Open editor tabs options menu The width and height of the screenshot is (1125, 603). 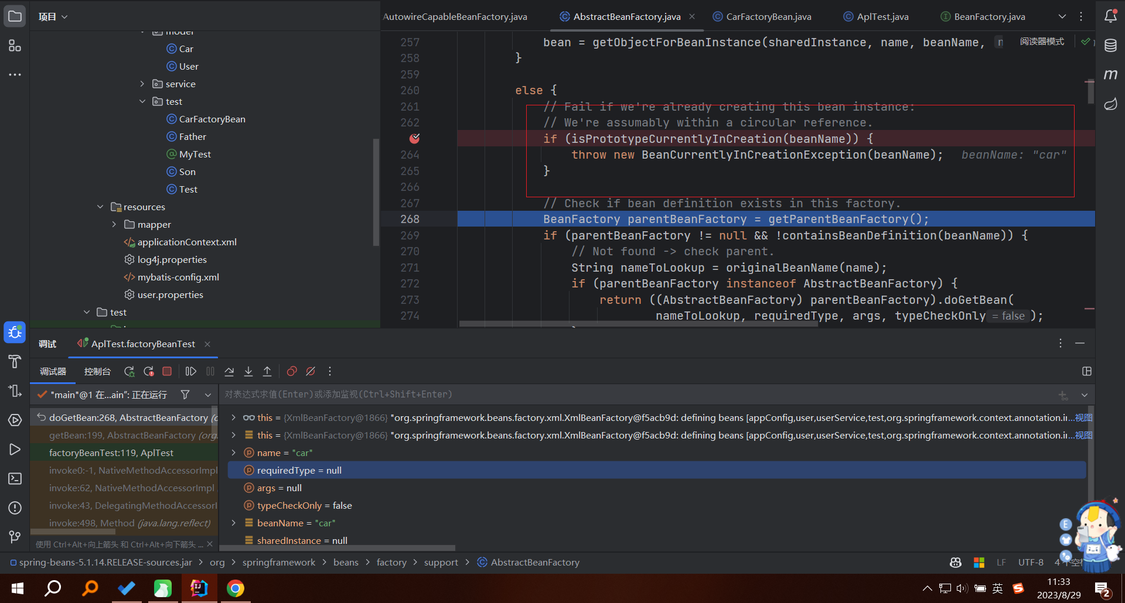pos(1081,16)
